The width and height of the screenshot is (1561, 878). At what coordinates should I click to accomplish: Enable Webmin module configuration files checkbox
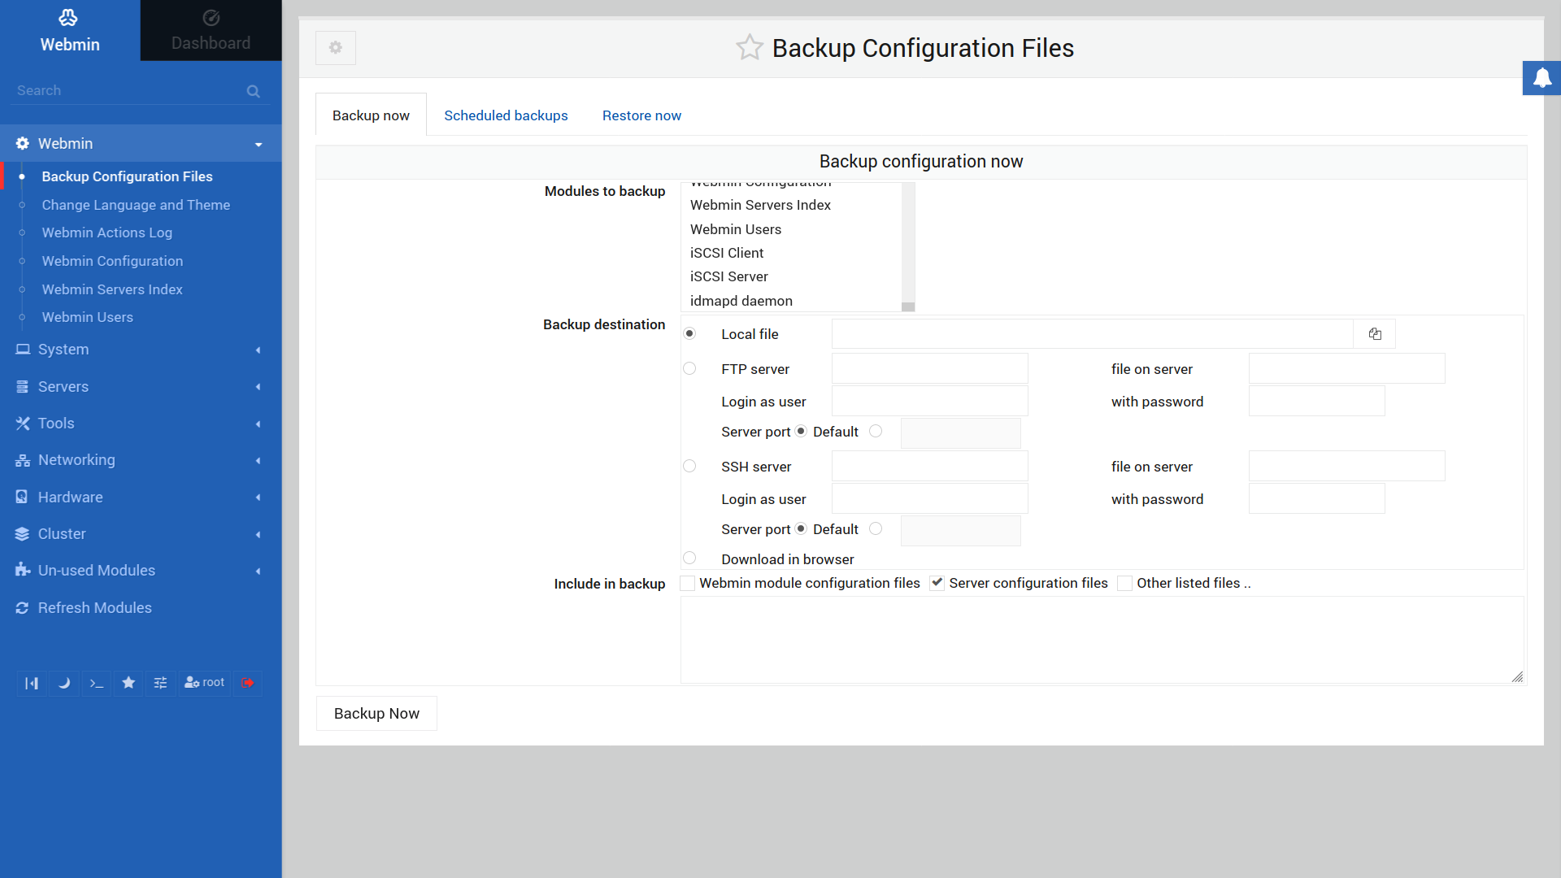pos(688,583)
